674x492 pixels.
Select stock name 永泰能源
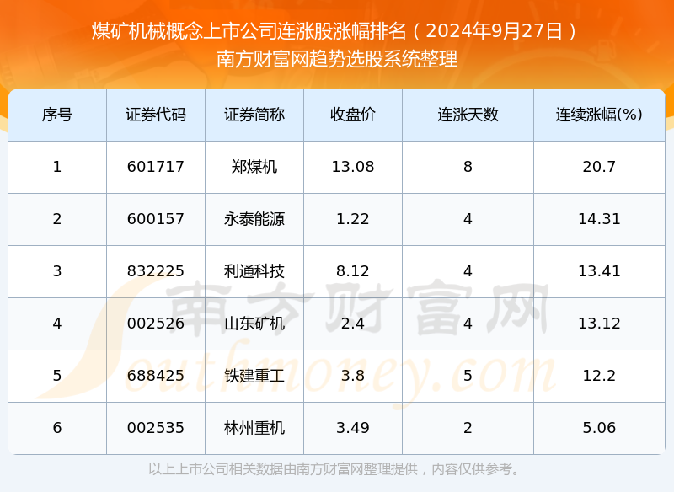click(x=254, y=219)
